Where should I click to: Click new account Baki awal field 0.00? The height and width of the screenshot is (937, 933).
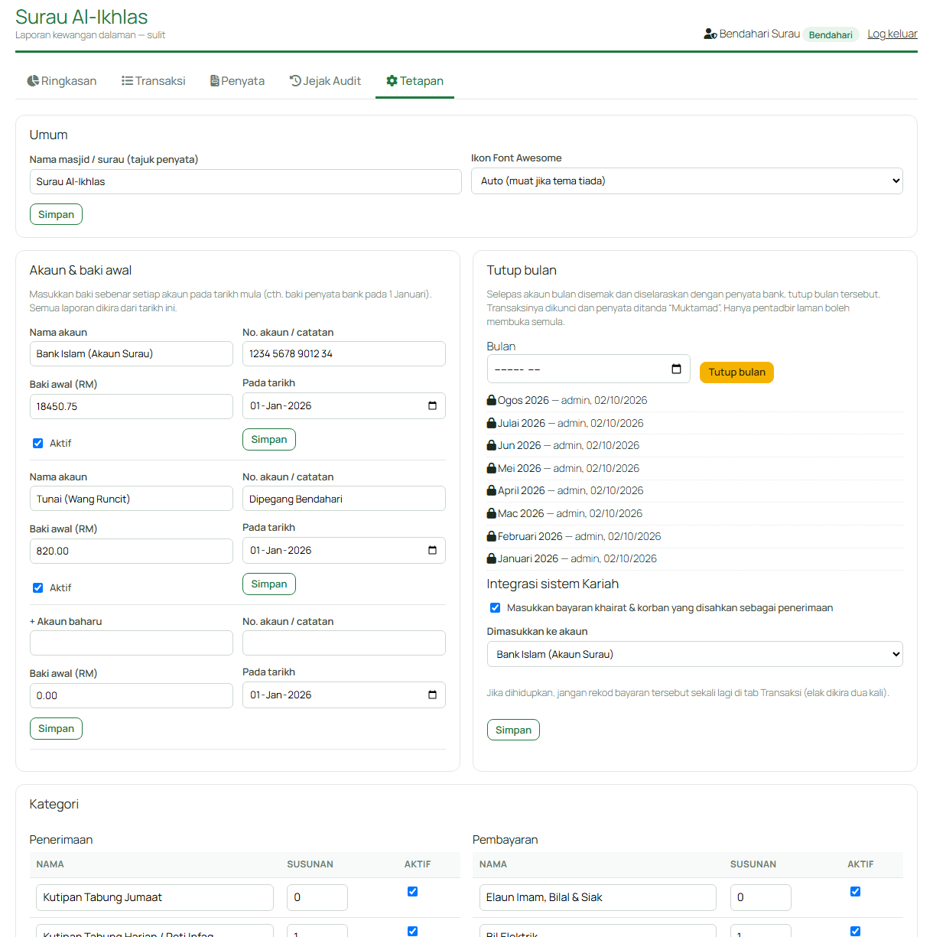[x=132, y=695]
